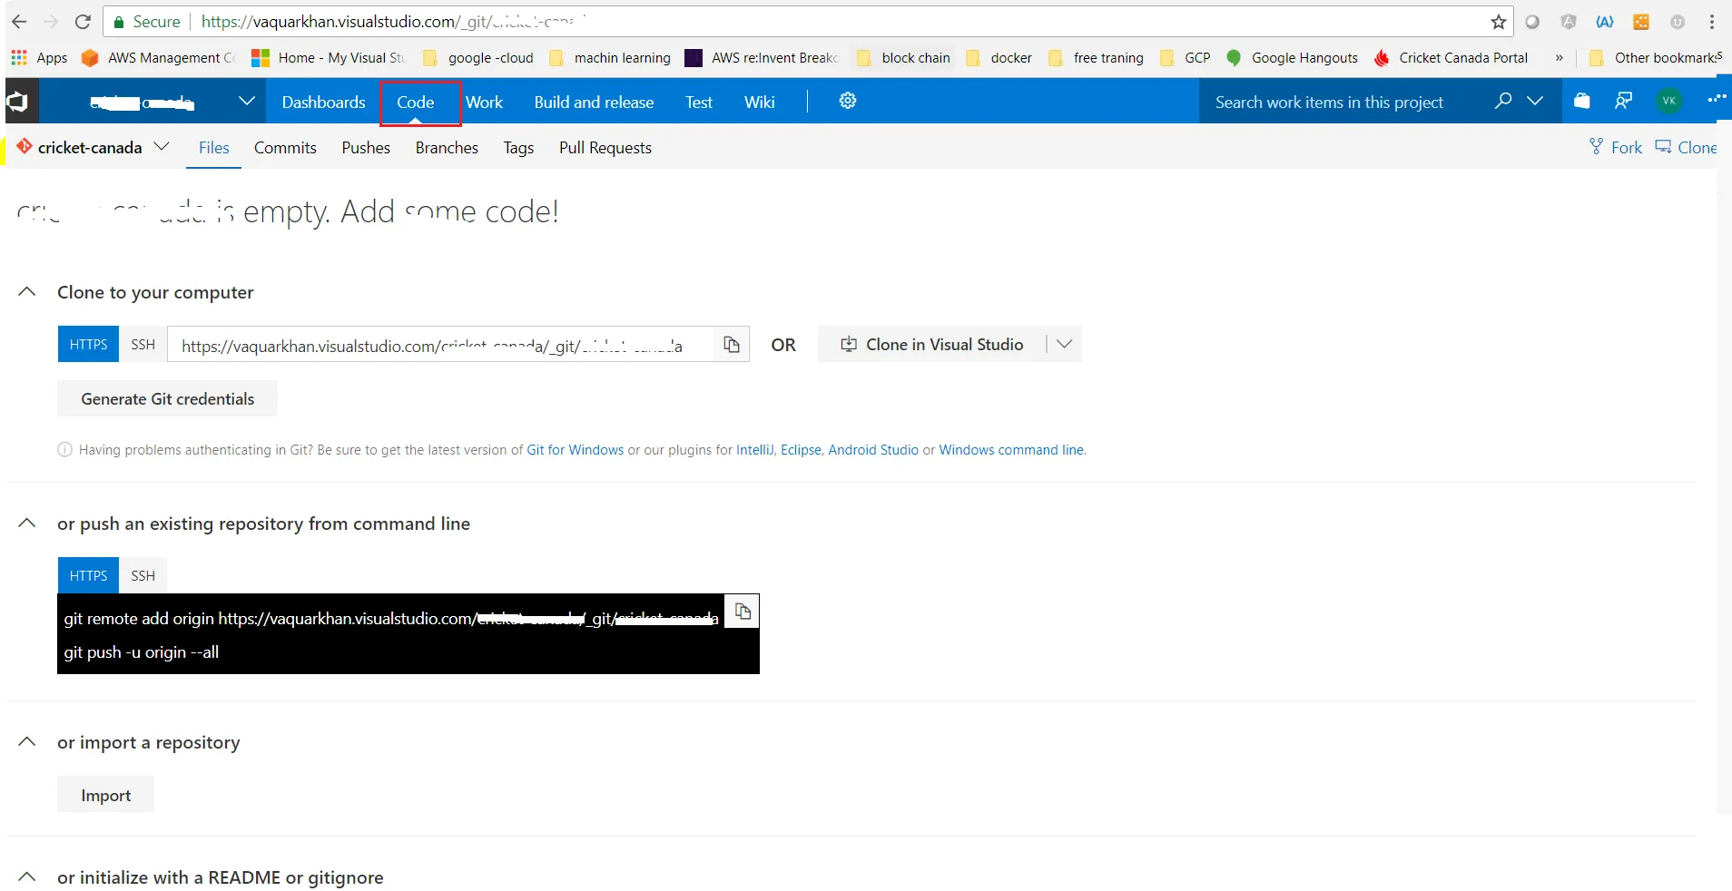Click the Clone button at top right
Viewport: 1732px width, 891px height.
tap(1687, 147)
